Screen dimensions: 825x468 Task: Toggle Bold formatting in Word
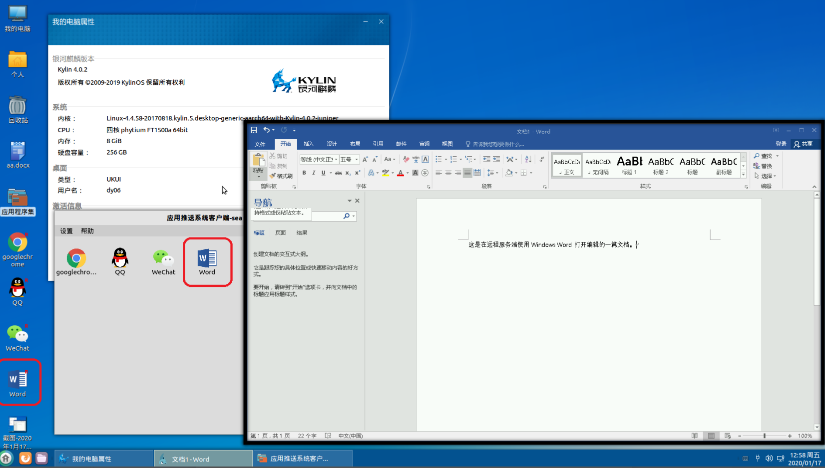(304, 173)
